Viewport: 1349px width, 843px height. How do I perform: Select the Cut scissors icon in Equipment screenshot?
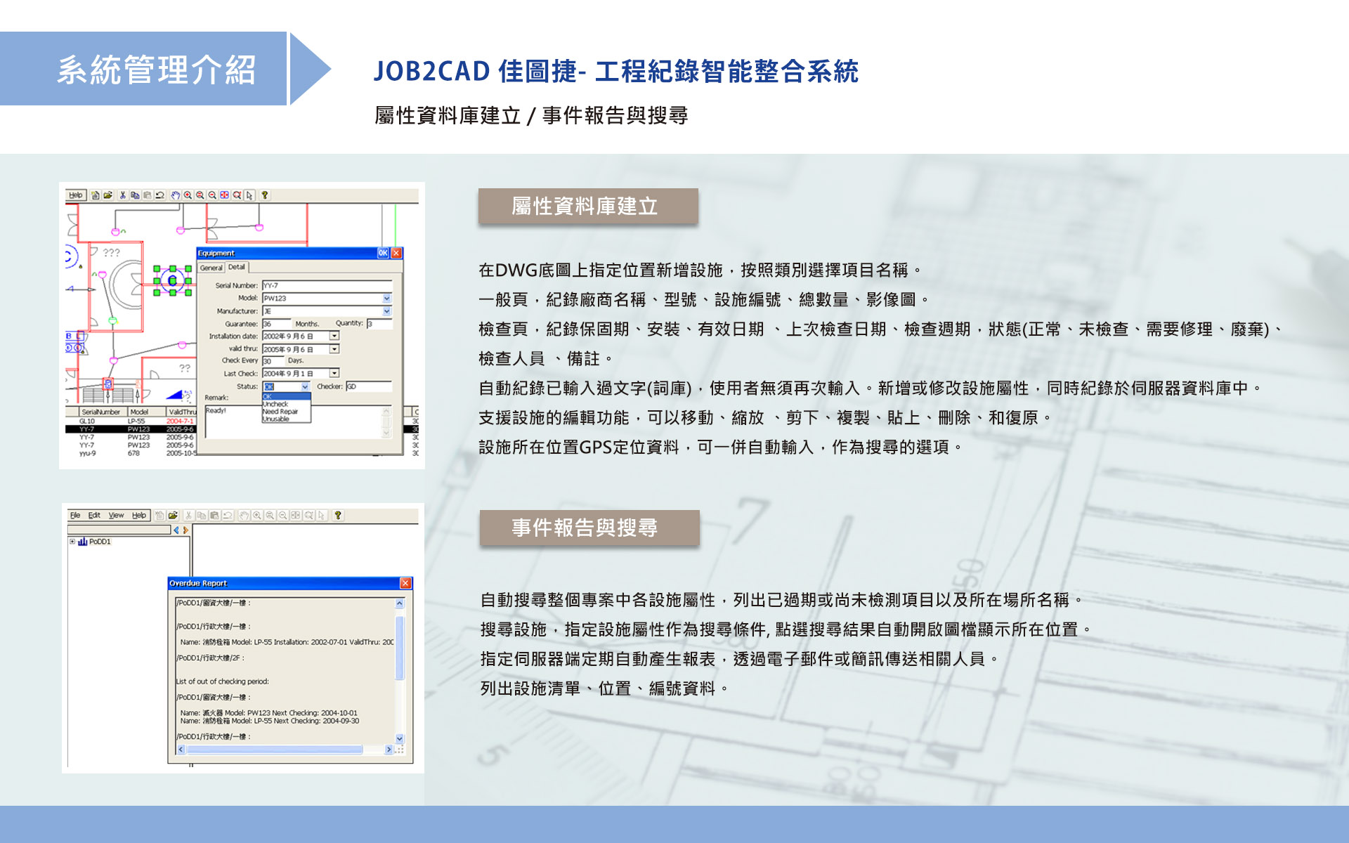click(x=123, y=195)
